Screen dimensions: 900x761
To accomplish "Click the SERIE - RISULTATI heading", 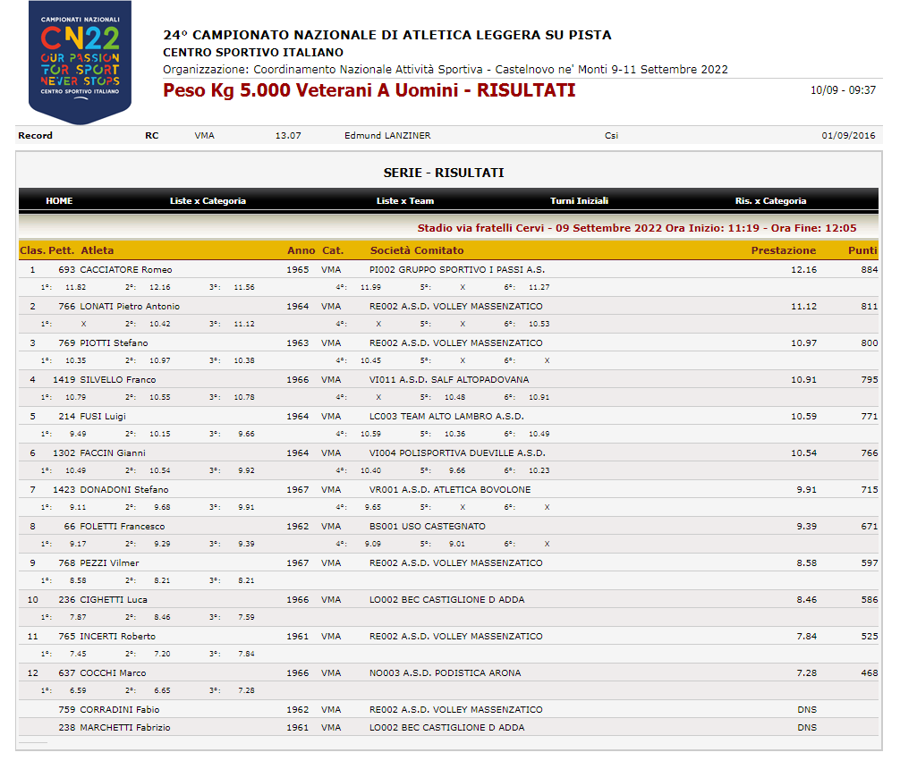I will pos(444,173).
